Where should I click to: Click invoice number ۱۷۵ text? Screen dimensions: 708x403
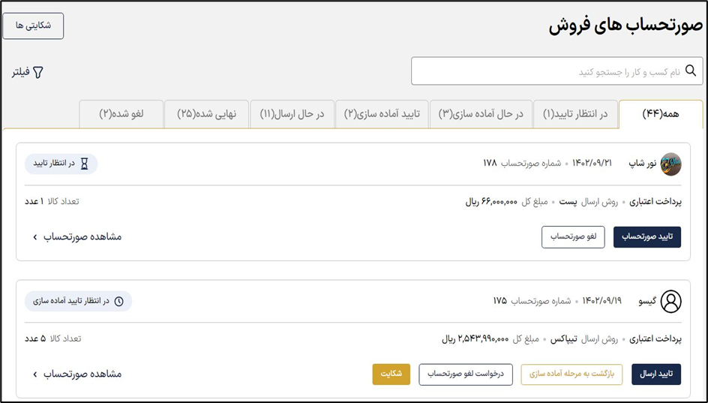pos(499,302)
